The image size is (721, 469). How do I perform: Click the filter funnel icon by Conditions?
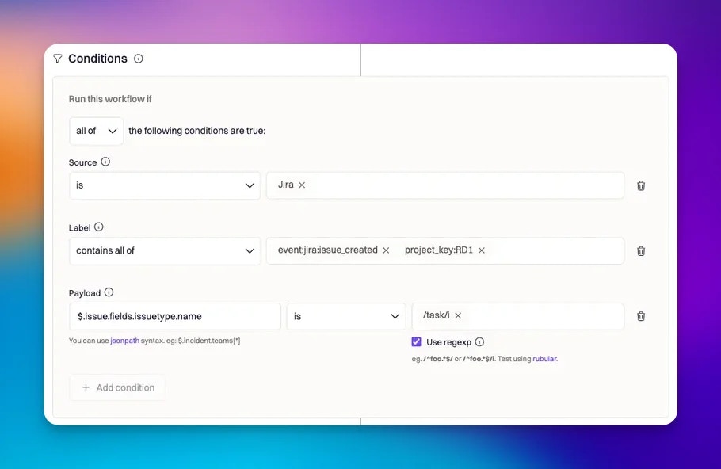[58, 59]
